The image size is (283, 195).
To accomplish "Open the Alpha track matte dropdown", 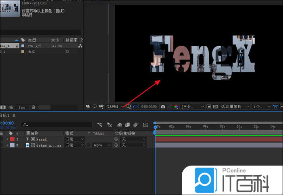I will click(x=102, y=145).
